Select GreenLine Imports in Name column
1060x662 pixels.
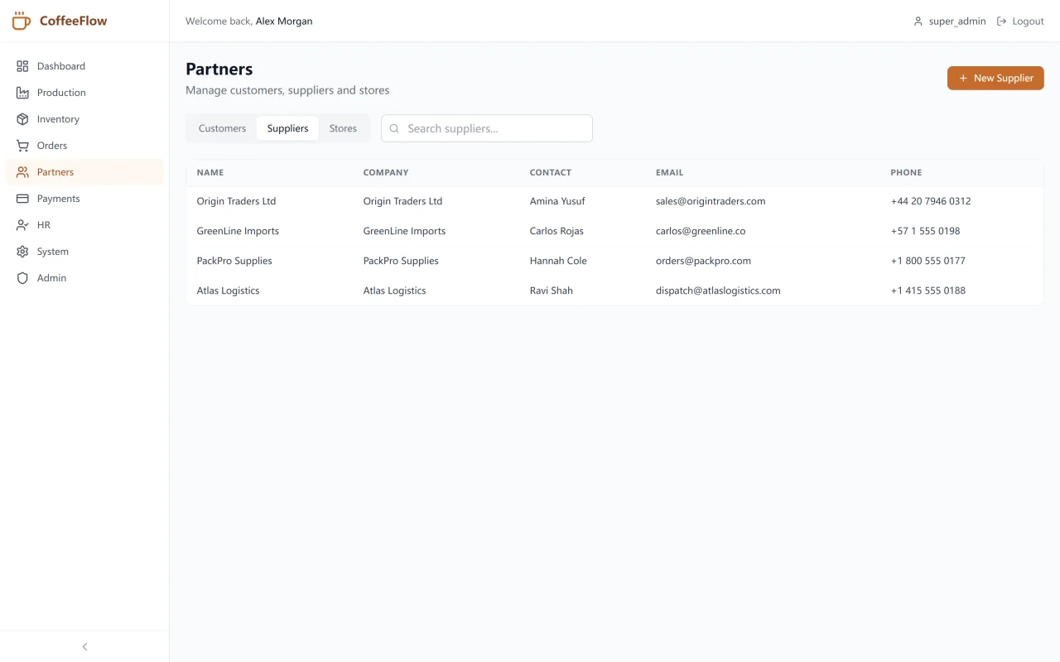[x=238, y=231]
